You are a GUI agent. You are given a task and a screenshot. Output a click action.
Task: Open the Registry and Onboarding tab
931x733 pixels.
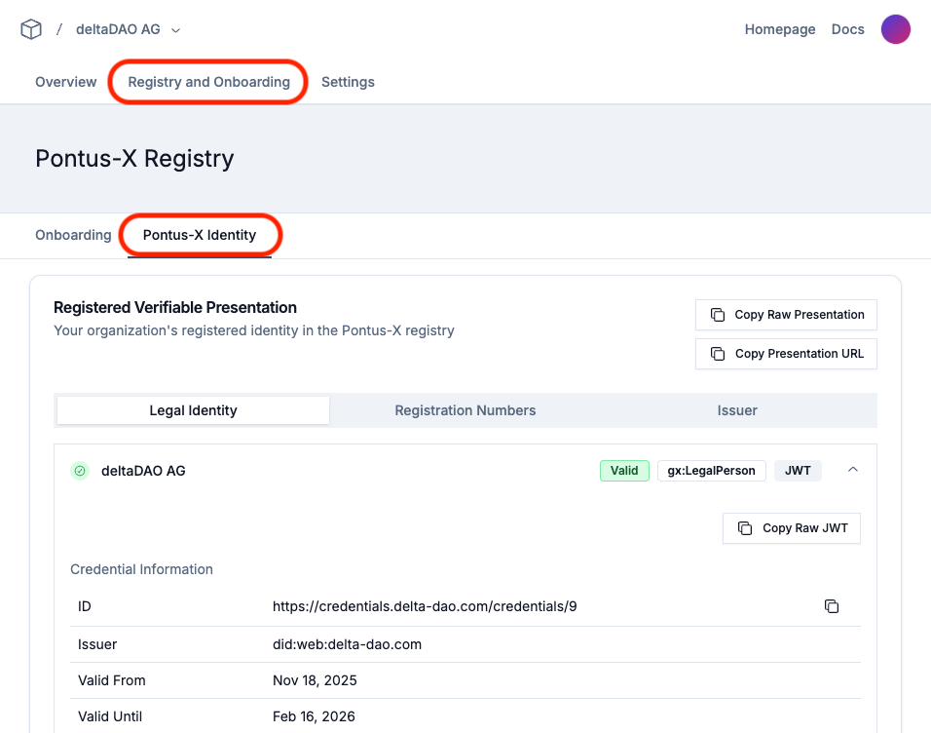pyautogui.click(x=208, y=82)
